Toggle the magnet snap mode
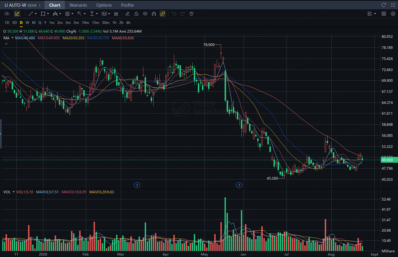The image size is (398, 257). tap(154, 14)
